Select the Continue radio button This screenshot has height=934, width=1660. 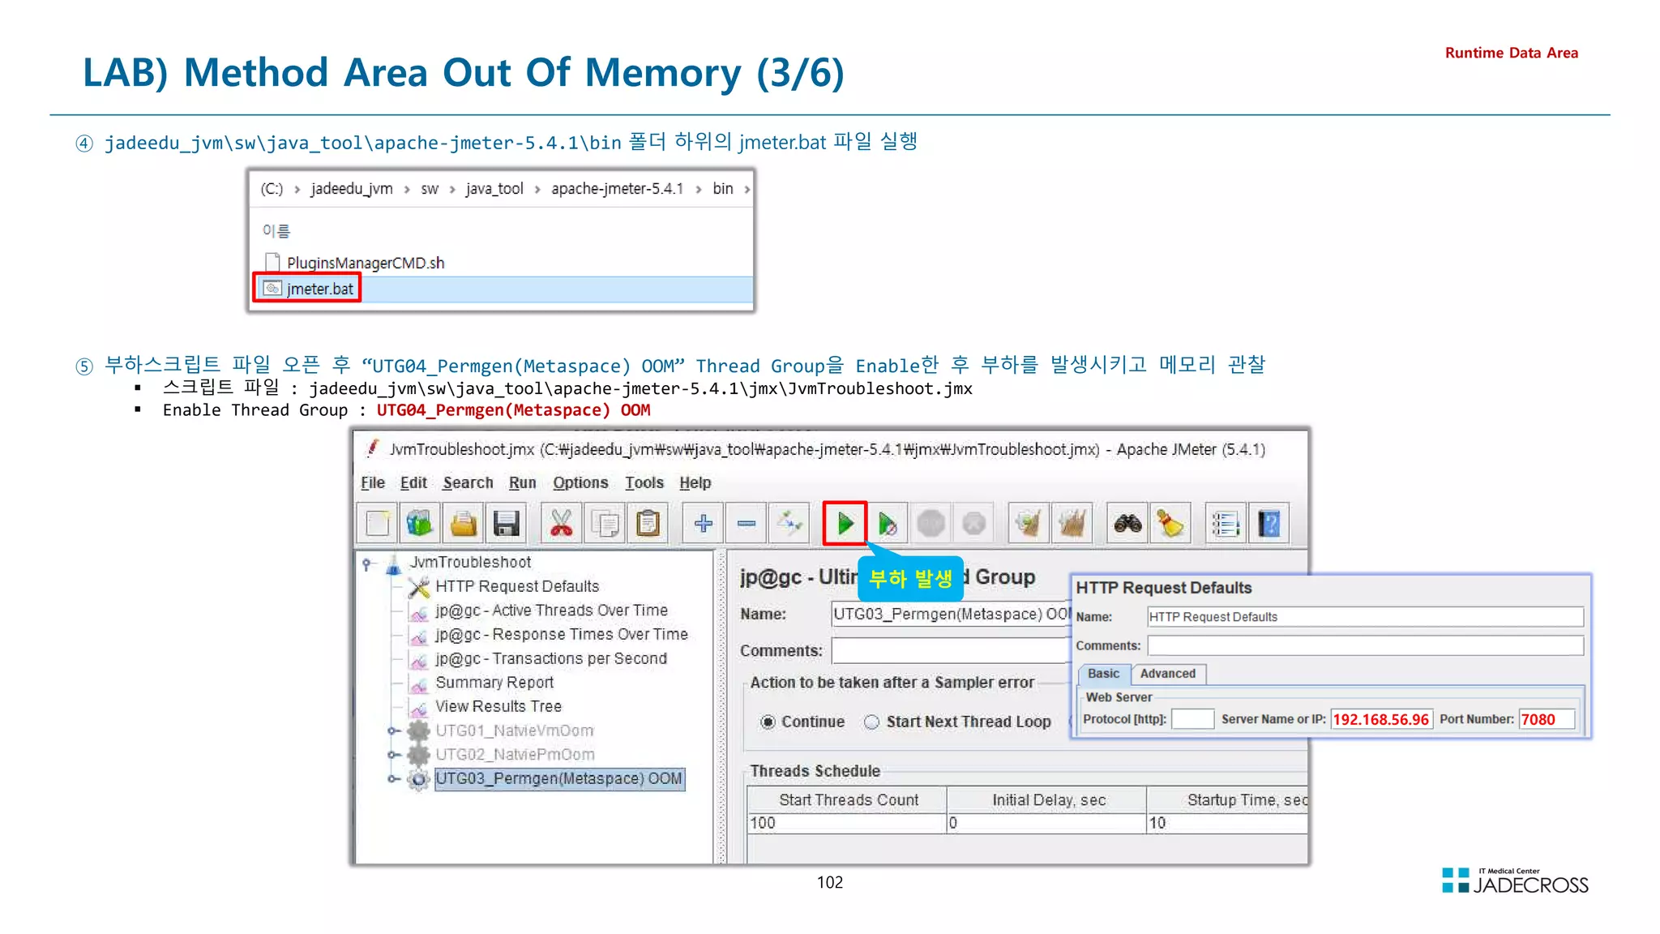[768, 722]
